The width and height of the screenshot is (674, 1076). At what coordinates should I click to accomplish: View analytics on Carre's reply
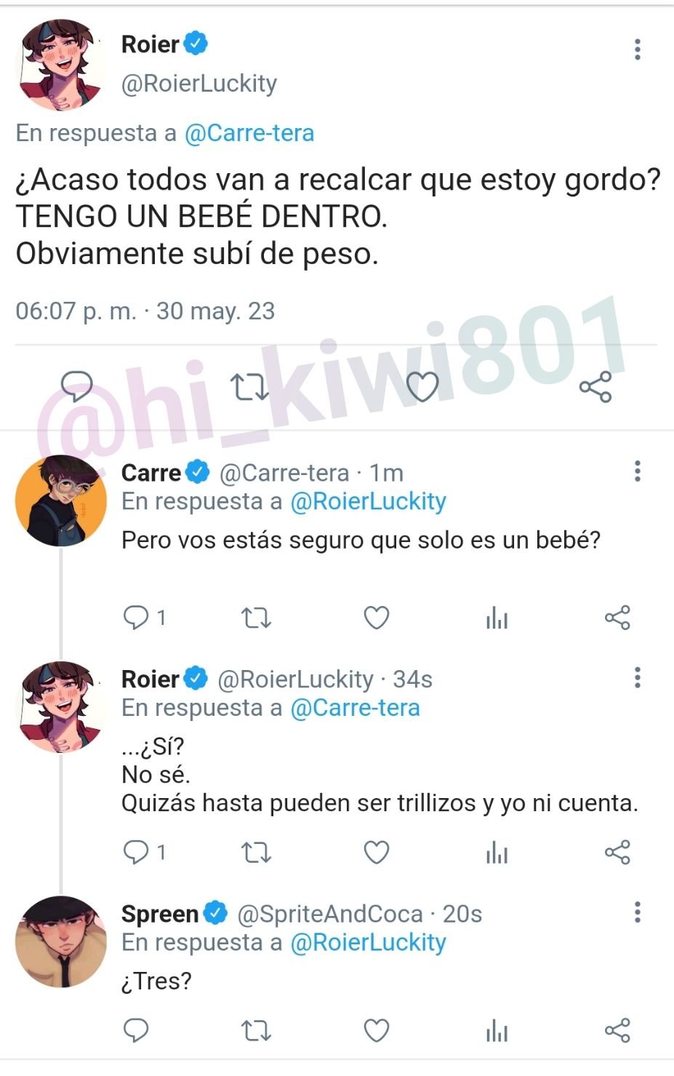(x=497, y=618)
